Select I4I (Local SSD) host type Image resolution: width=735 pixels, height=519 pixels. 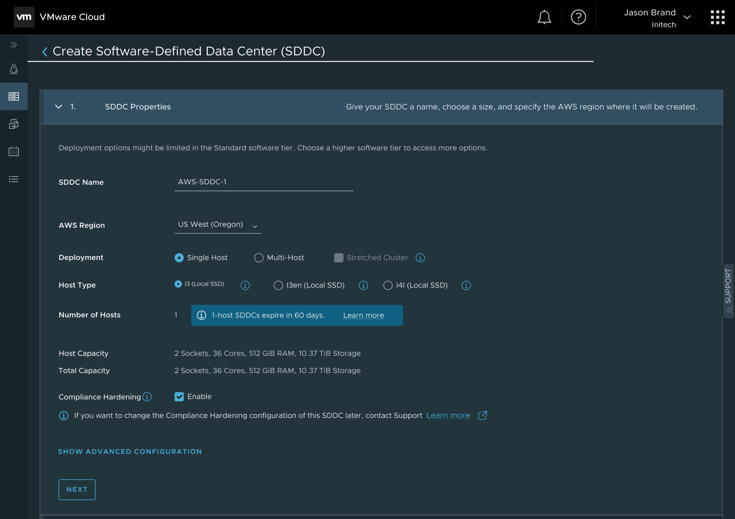tap(388, 285)
